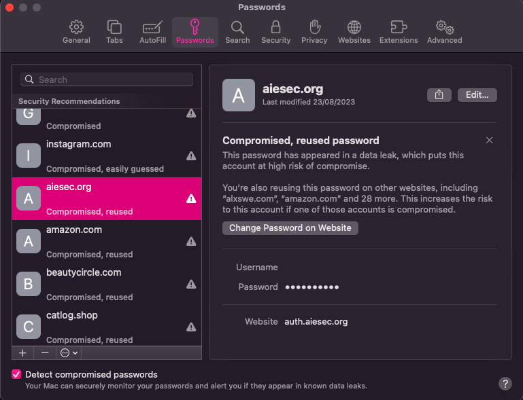Open the Security preferences pane

pyautogui.click(x=275, y=32)
